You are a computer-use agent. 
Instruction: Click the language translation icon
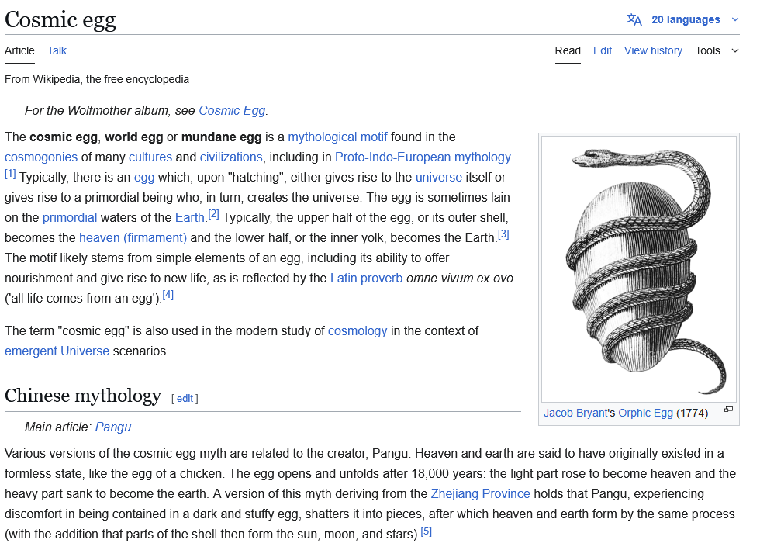634,20
